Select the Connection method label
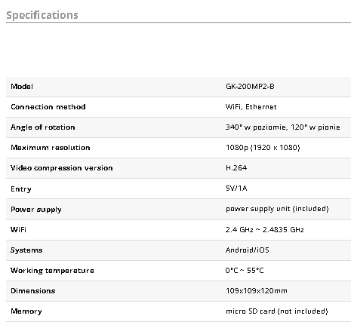Viewport: 351px width, 328px height. pos(48,107)
